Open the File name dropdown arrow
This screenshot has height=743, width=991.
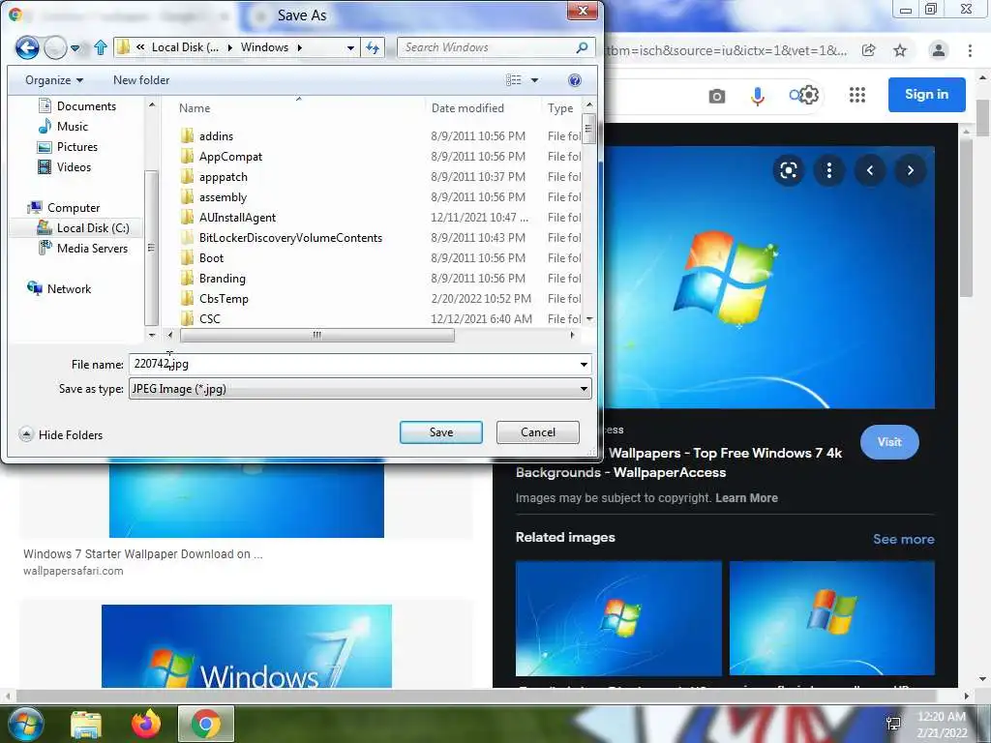coord(584,365)
